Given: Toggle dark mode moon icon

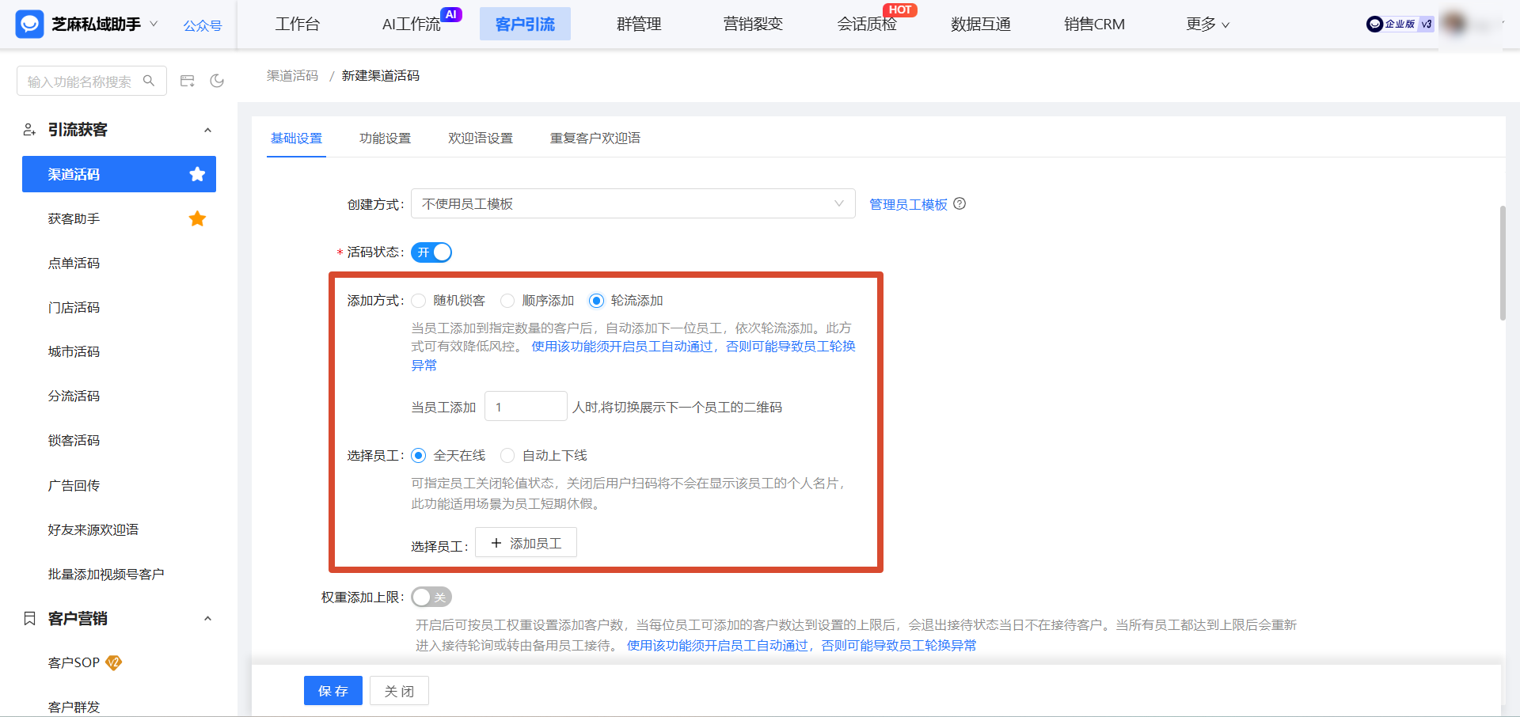Looking at the screenshot, I should tap(217, 81).
